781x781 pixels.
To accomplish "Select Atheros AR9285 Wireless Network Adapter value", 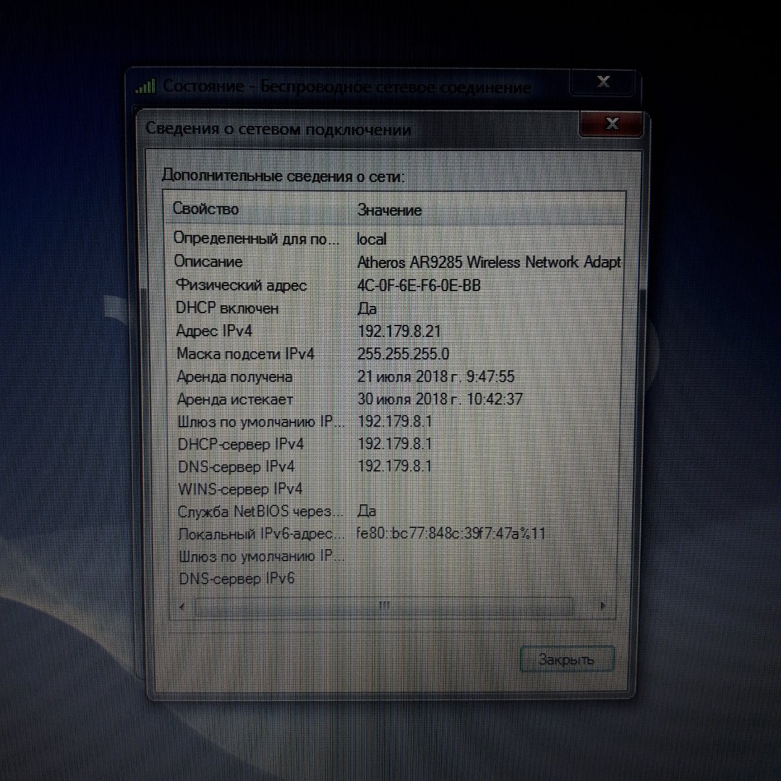I will coord(489,262).
